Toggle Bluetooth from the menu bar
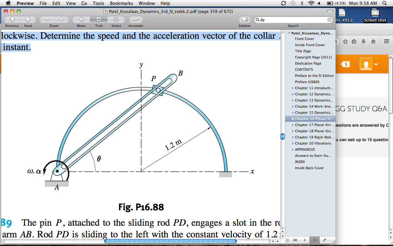Screen dimensions: 393x246 (x=302, y=3)
